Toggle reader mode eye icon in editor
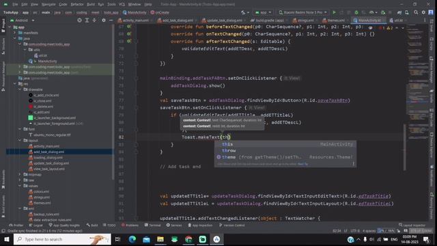The width and height of the screenshot is (437, 246). tap(370, 28)
